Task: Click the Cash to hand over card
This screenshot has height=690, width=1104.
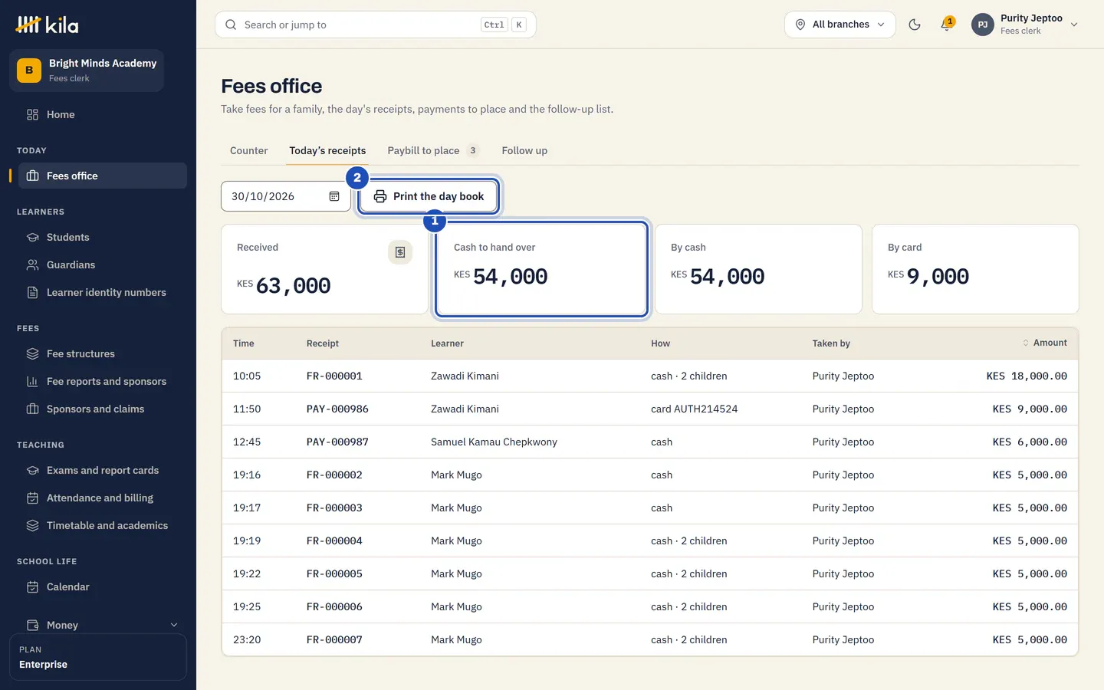Action: [x=541, y=269]
